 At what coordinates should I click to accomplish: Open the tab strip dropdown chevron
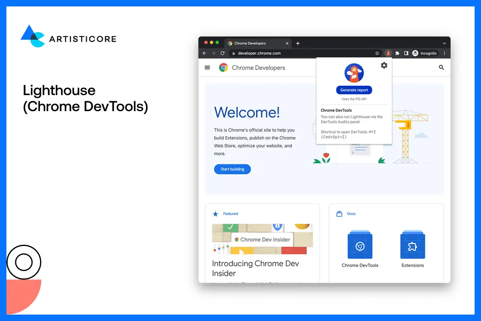click(445, 43)
